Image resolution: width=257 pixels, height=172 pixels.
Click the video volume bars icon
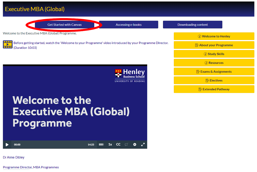(x=101, y=144)
